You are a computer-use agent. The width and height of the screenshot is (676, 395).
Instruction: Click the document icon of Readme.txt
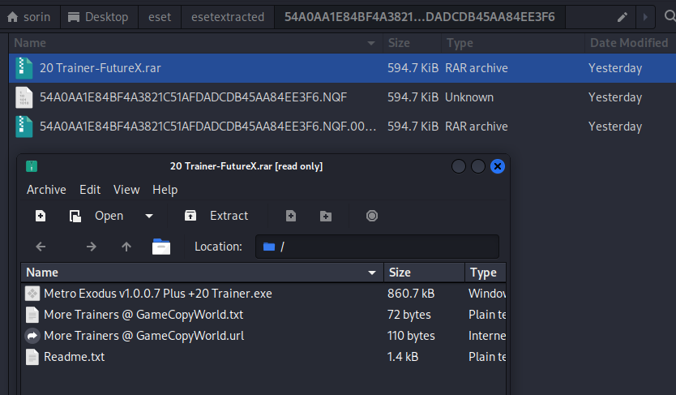(32, 357)
